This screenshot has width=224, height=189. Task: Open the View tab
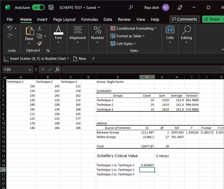141,19
